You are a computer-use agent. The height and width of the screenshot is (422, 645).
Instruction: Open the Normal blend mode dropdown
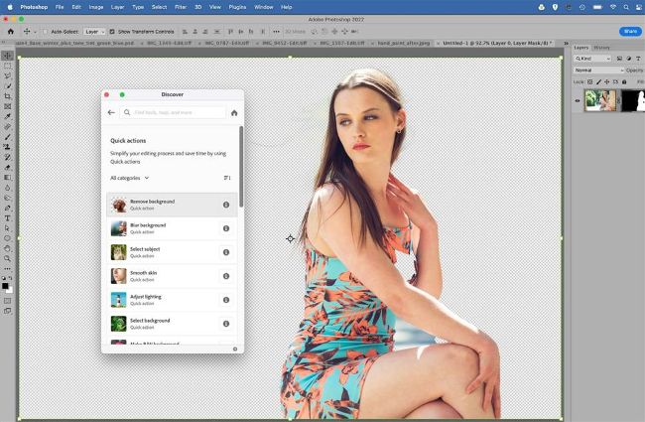pos(598,70)
